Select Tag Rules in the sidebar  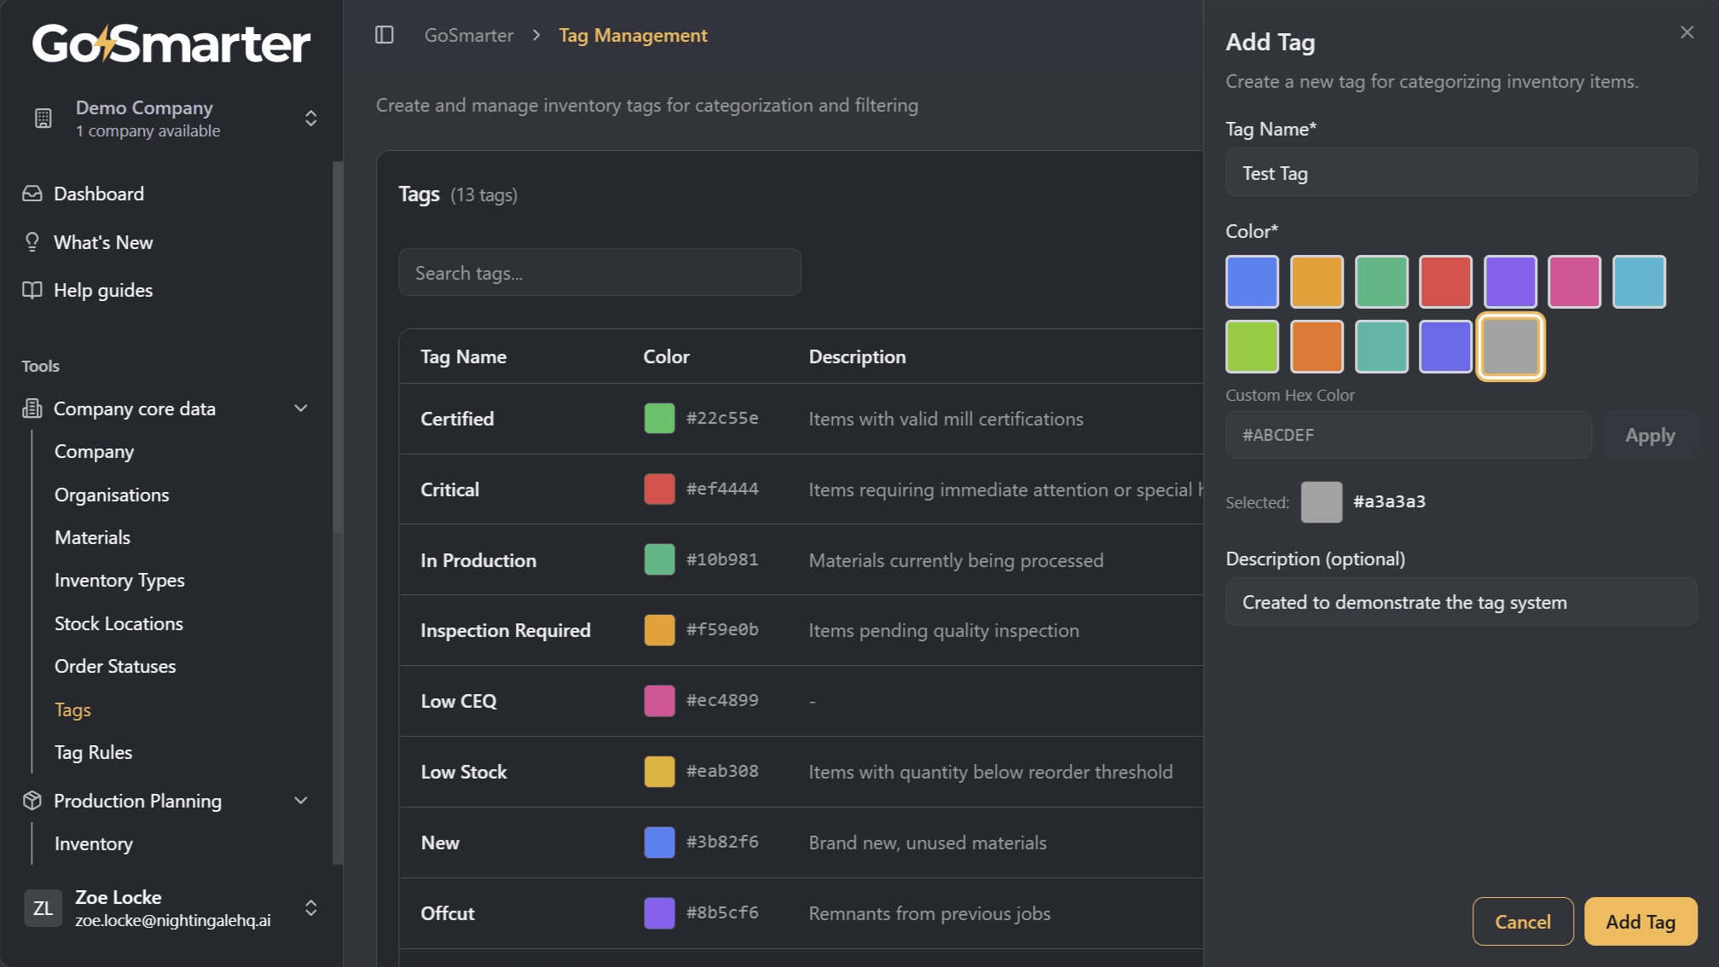pyautogui.click(x=93, y=752)
